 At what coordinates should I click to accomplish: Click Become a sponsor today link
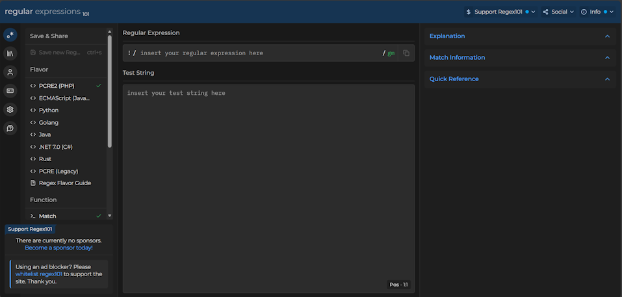click(x=58, y=248)
